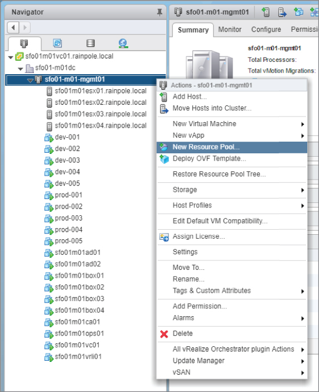The width and height of the screenshot is (319, 392).
Task: Expand the New vApp submenu arrow
Action: point(302,135)
